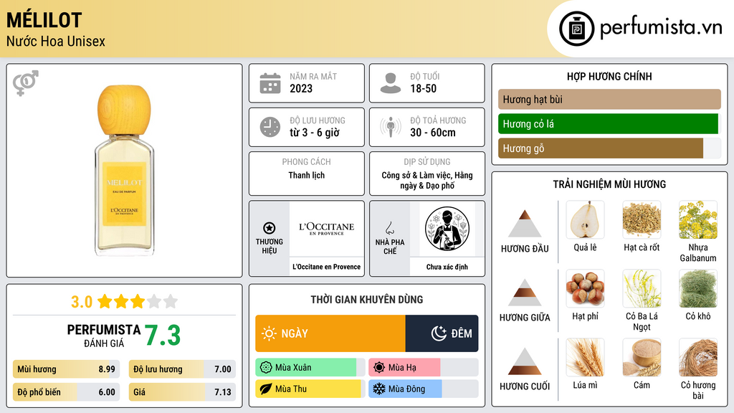Viewport: 734px width, 413px height.
Task: Click the Thanh lịch style value
Action: (x=307, y=175)
